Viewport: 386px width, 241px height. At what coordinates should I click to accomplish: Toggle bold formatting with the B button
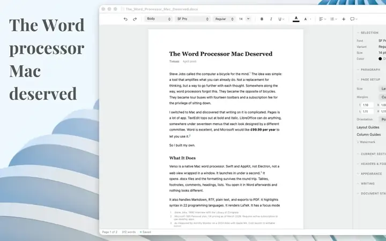point(262,19)
